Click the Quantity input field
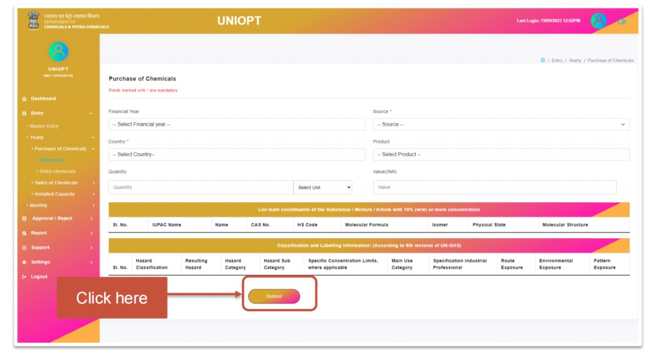This screenshot has width=650, height=357. click(x=201, y=187)
